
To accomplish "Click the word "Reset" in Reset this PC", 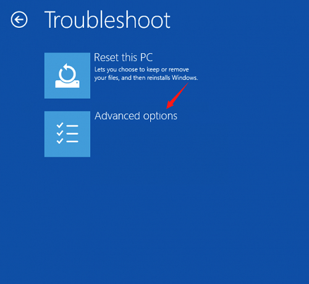I will coord(106,57).
